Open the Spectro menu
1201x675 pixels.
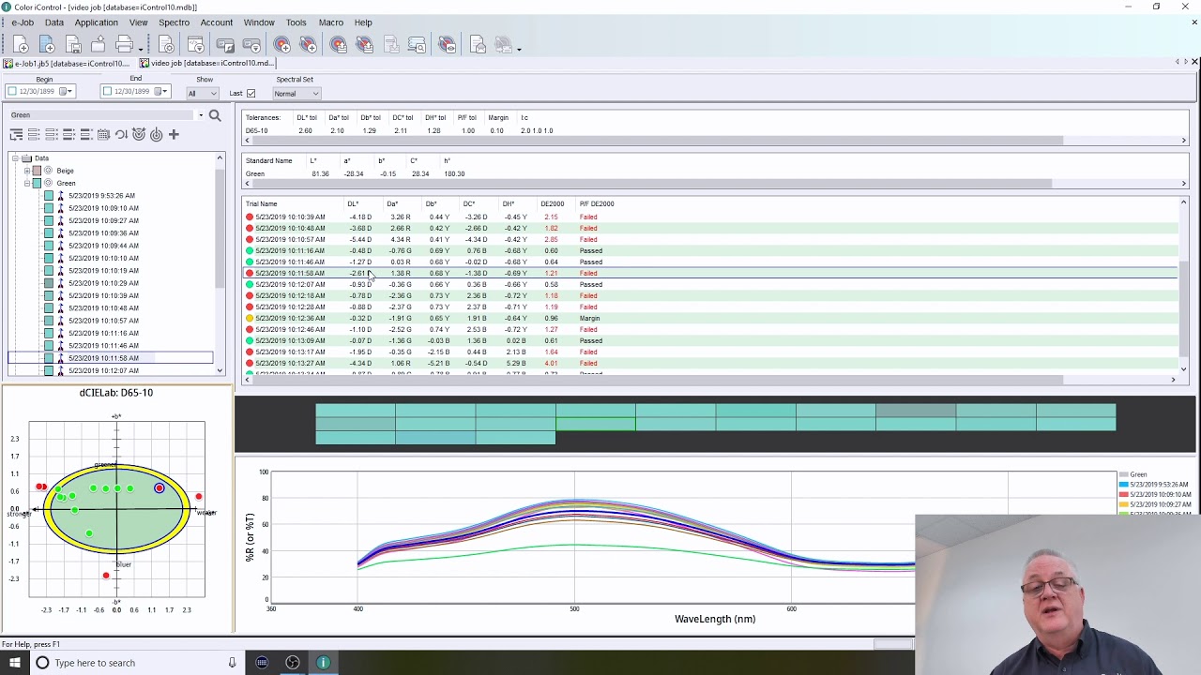pos(174,22)
